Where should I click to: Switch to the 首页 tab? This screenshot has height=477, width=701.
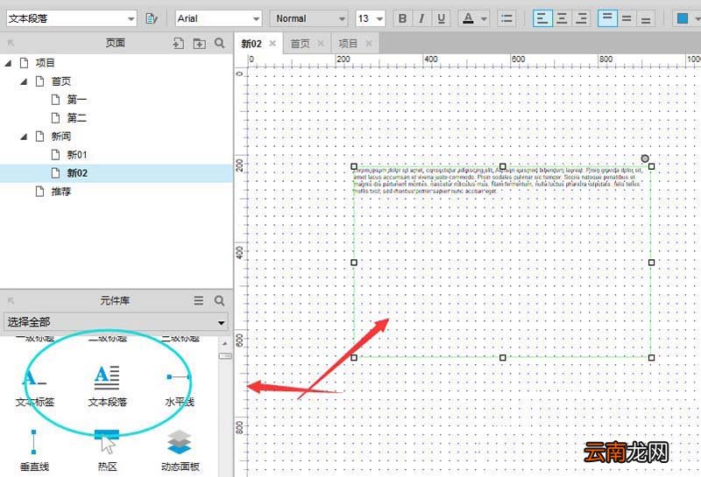click(x=300, y=44)
